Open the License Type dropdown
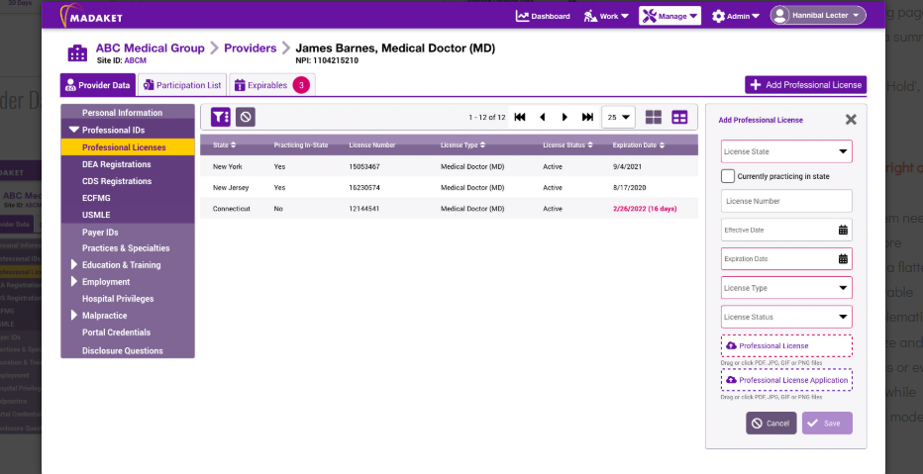 (x=786, y=288)
